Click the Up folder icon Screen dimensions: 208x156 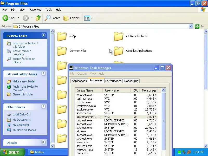(x=38, y=18)
